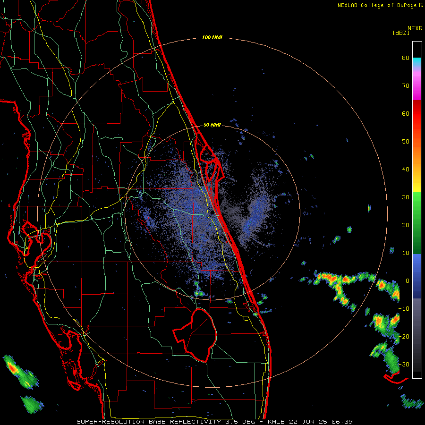
Task: Click the -30 value on dBZ scale
Action: coord(404,364)
